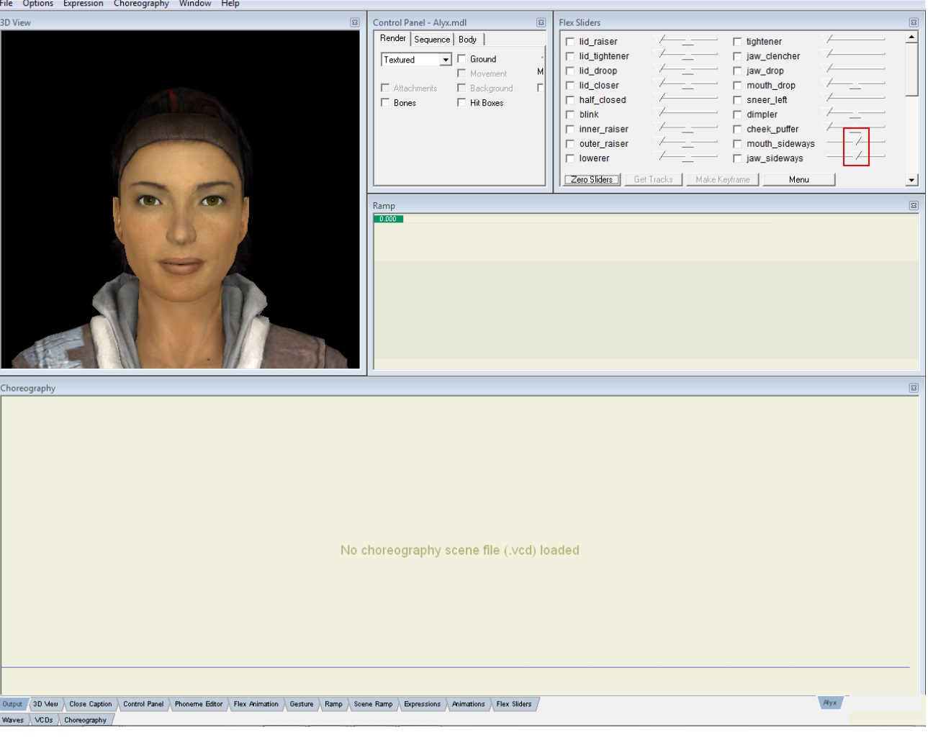928x737 pixels.
Task: Select the Phoneme Editor bottom tab
Action: click(x=199, y=704)
